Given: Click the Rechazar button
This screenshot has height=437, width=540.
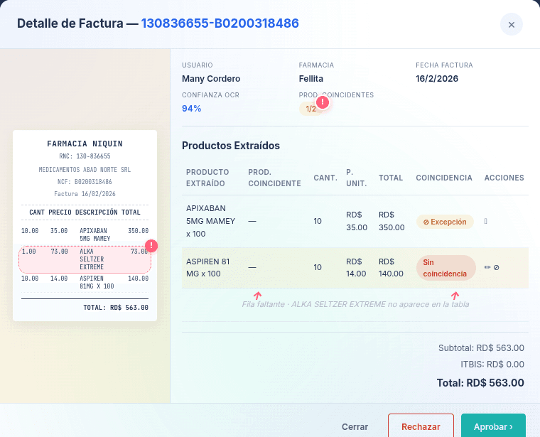Looking at the screenshot, I should (421, 426).
